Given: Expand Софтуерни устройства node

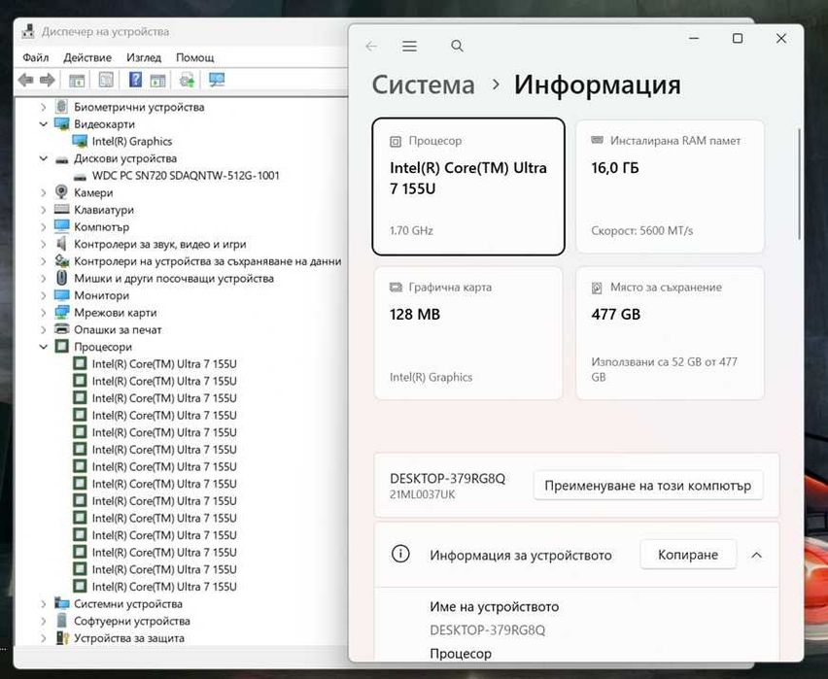Looking at the screenshot, I should coord(44,621).
